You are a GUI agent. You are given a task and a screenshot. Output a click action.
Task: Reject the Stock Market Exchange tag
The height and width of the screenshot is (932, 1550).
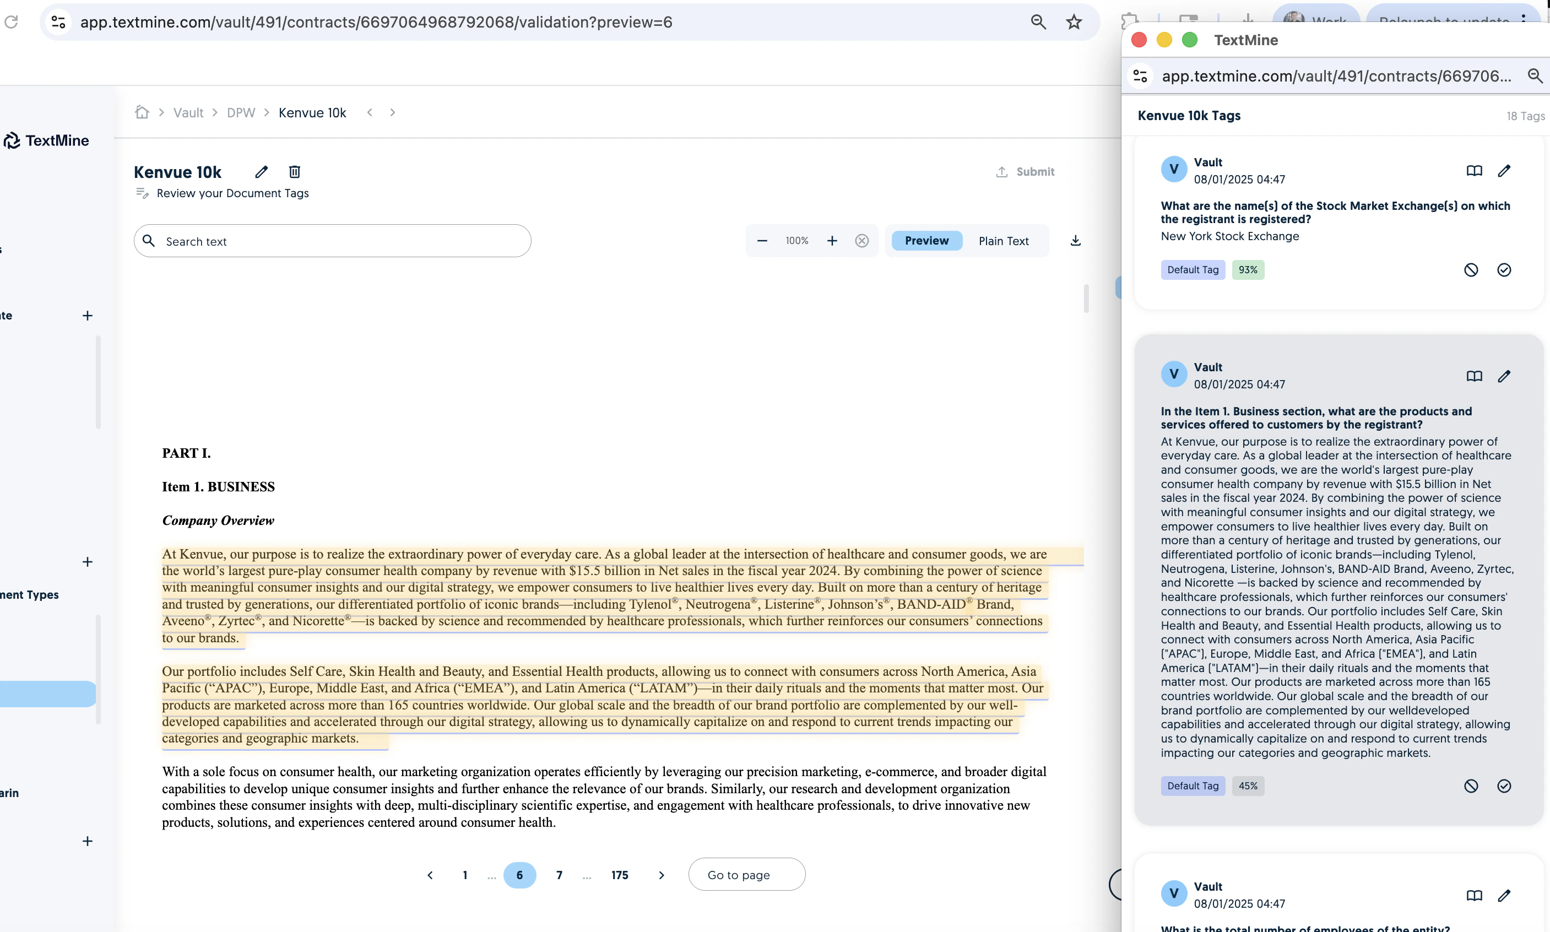tap(1471, 270)
